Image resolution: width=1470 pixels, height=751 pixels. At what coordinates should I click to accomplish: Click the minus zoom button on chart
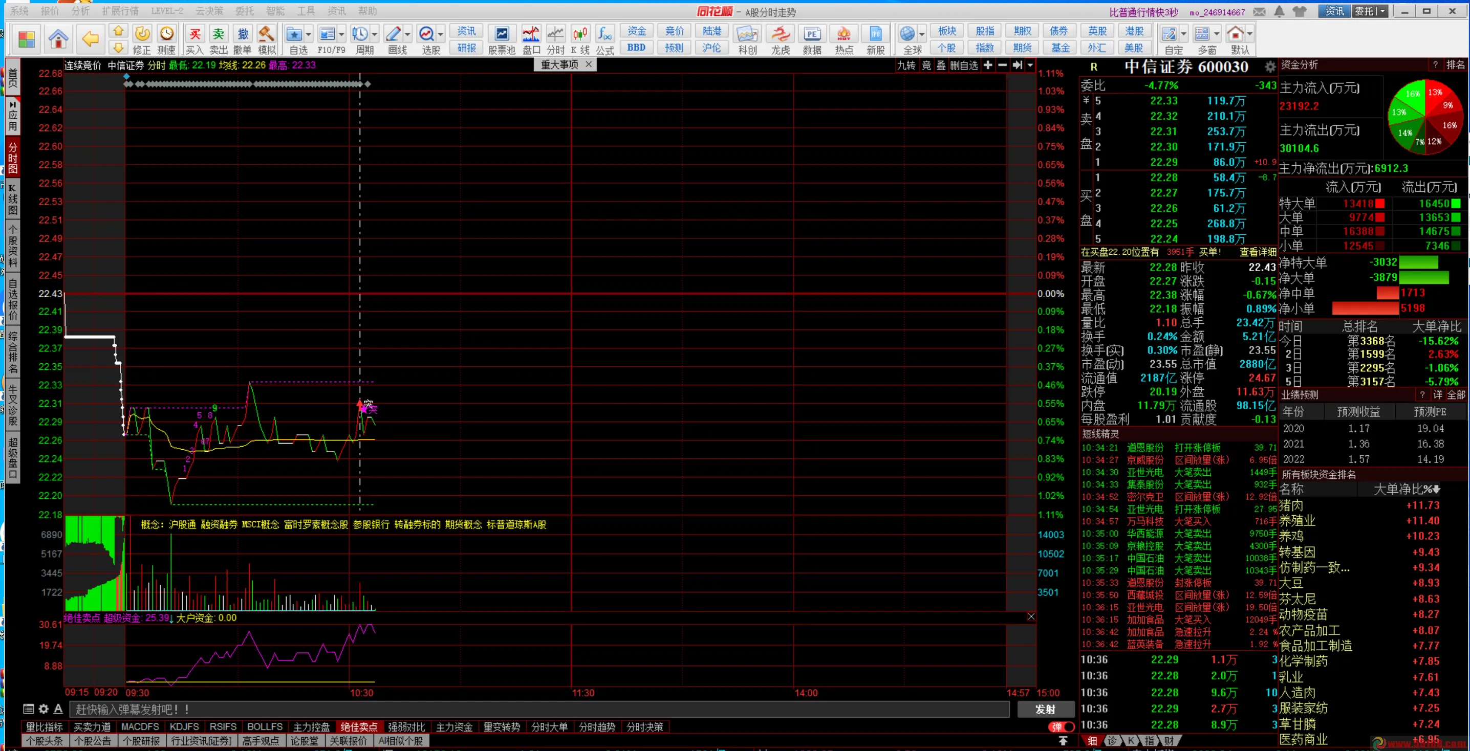click(x=1002, y=65)
